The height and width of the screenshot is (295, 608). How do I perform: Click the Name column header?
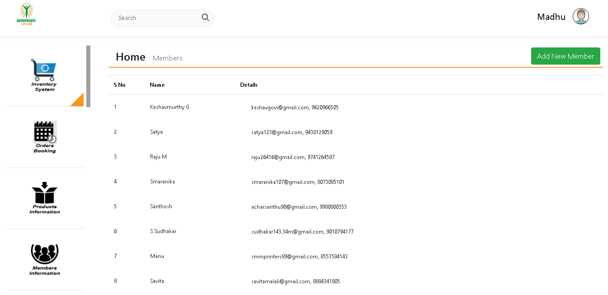[x=157, y=85]
